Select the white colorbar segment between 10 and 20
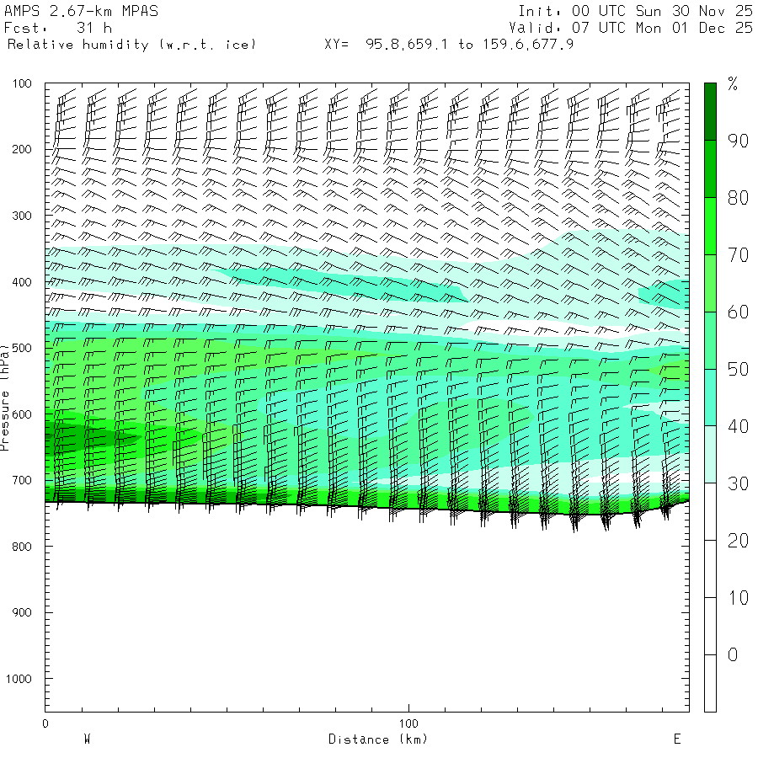Screen dimensions: 758x758 coord(710,569)
